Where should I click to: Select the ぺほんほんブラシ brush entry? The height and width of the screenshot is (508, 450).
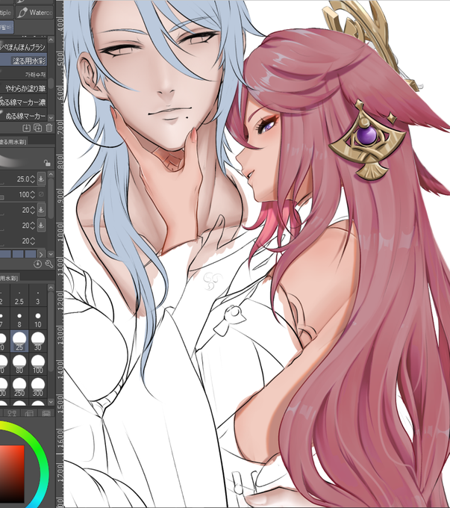[24, 47]
